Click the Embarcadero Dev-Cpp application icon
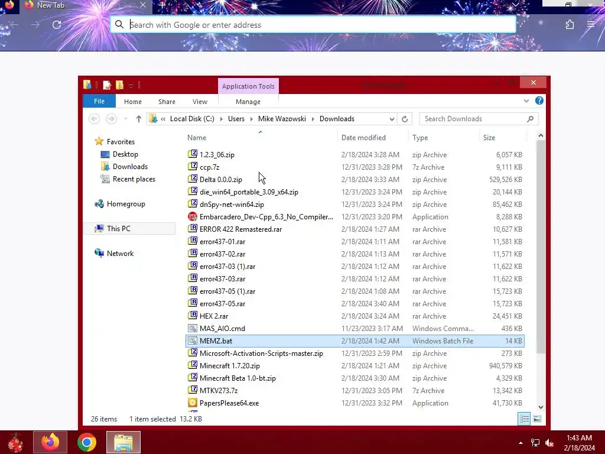The height and width of the screenshot is (454, 605). [192, 216]
